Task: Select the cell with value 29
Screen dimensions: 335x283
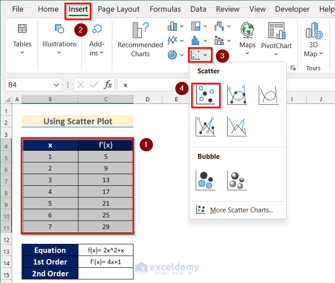Action: pyautogui.click(x=106, y=226)
